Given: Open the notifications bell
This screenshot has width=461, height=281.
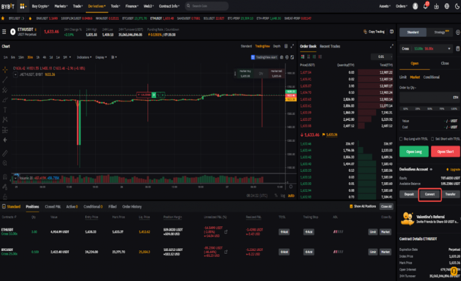Looking at the screenshot, I should [x=425, y=6].
